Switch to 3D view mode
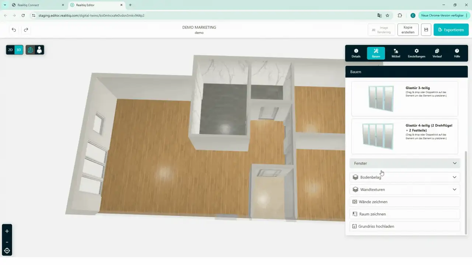The image size is (472, 265). click(x=19, y=50)
